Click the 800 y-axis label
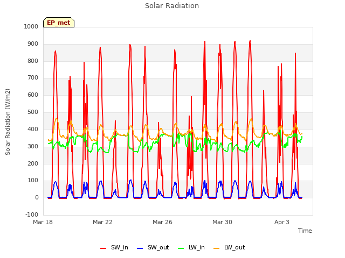 pos(33,61)
